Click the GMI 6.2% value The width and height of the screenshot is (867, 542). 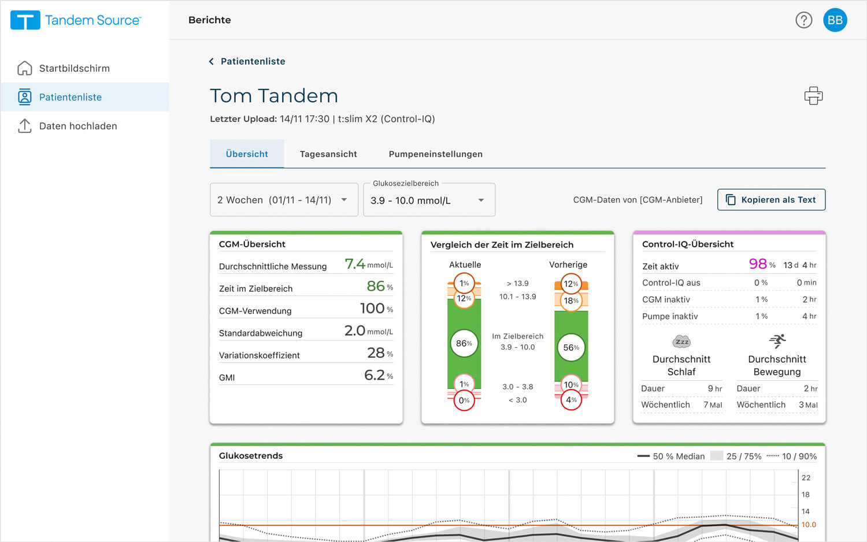(x=379, y=375)
